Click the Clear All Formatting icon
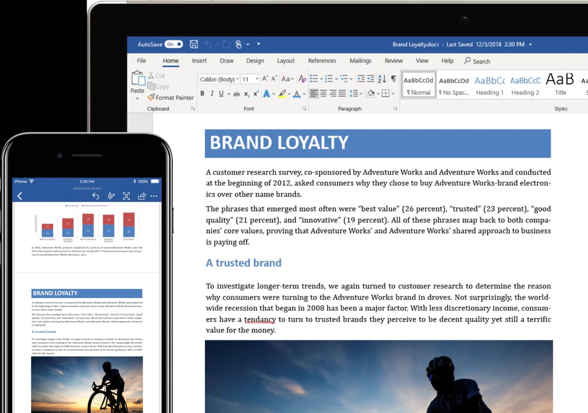This screenshot has height=413, width=588. pos(302,79)
